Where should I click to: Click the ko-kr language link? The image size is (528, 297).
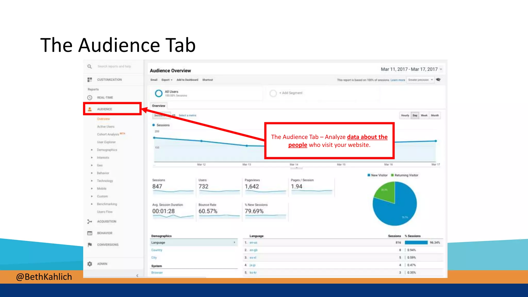(x=253, y=273)
